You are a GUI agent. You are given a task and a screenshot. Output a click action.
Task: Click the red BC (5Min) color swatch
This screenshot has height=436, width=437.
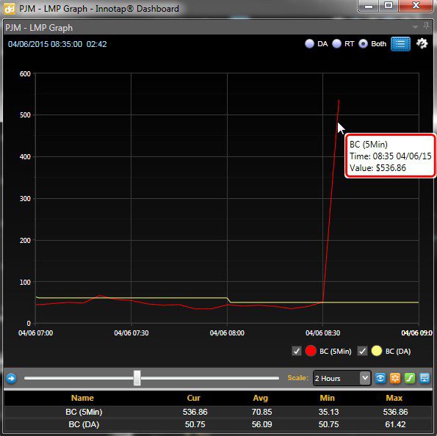[x=311, y=351]
